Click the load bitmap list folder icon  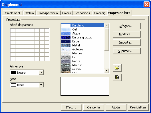pyautogui.click(x=117, y=68)
